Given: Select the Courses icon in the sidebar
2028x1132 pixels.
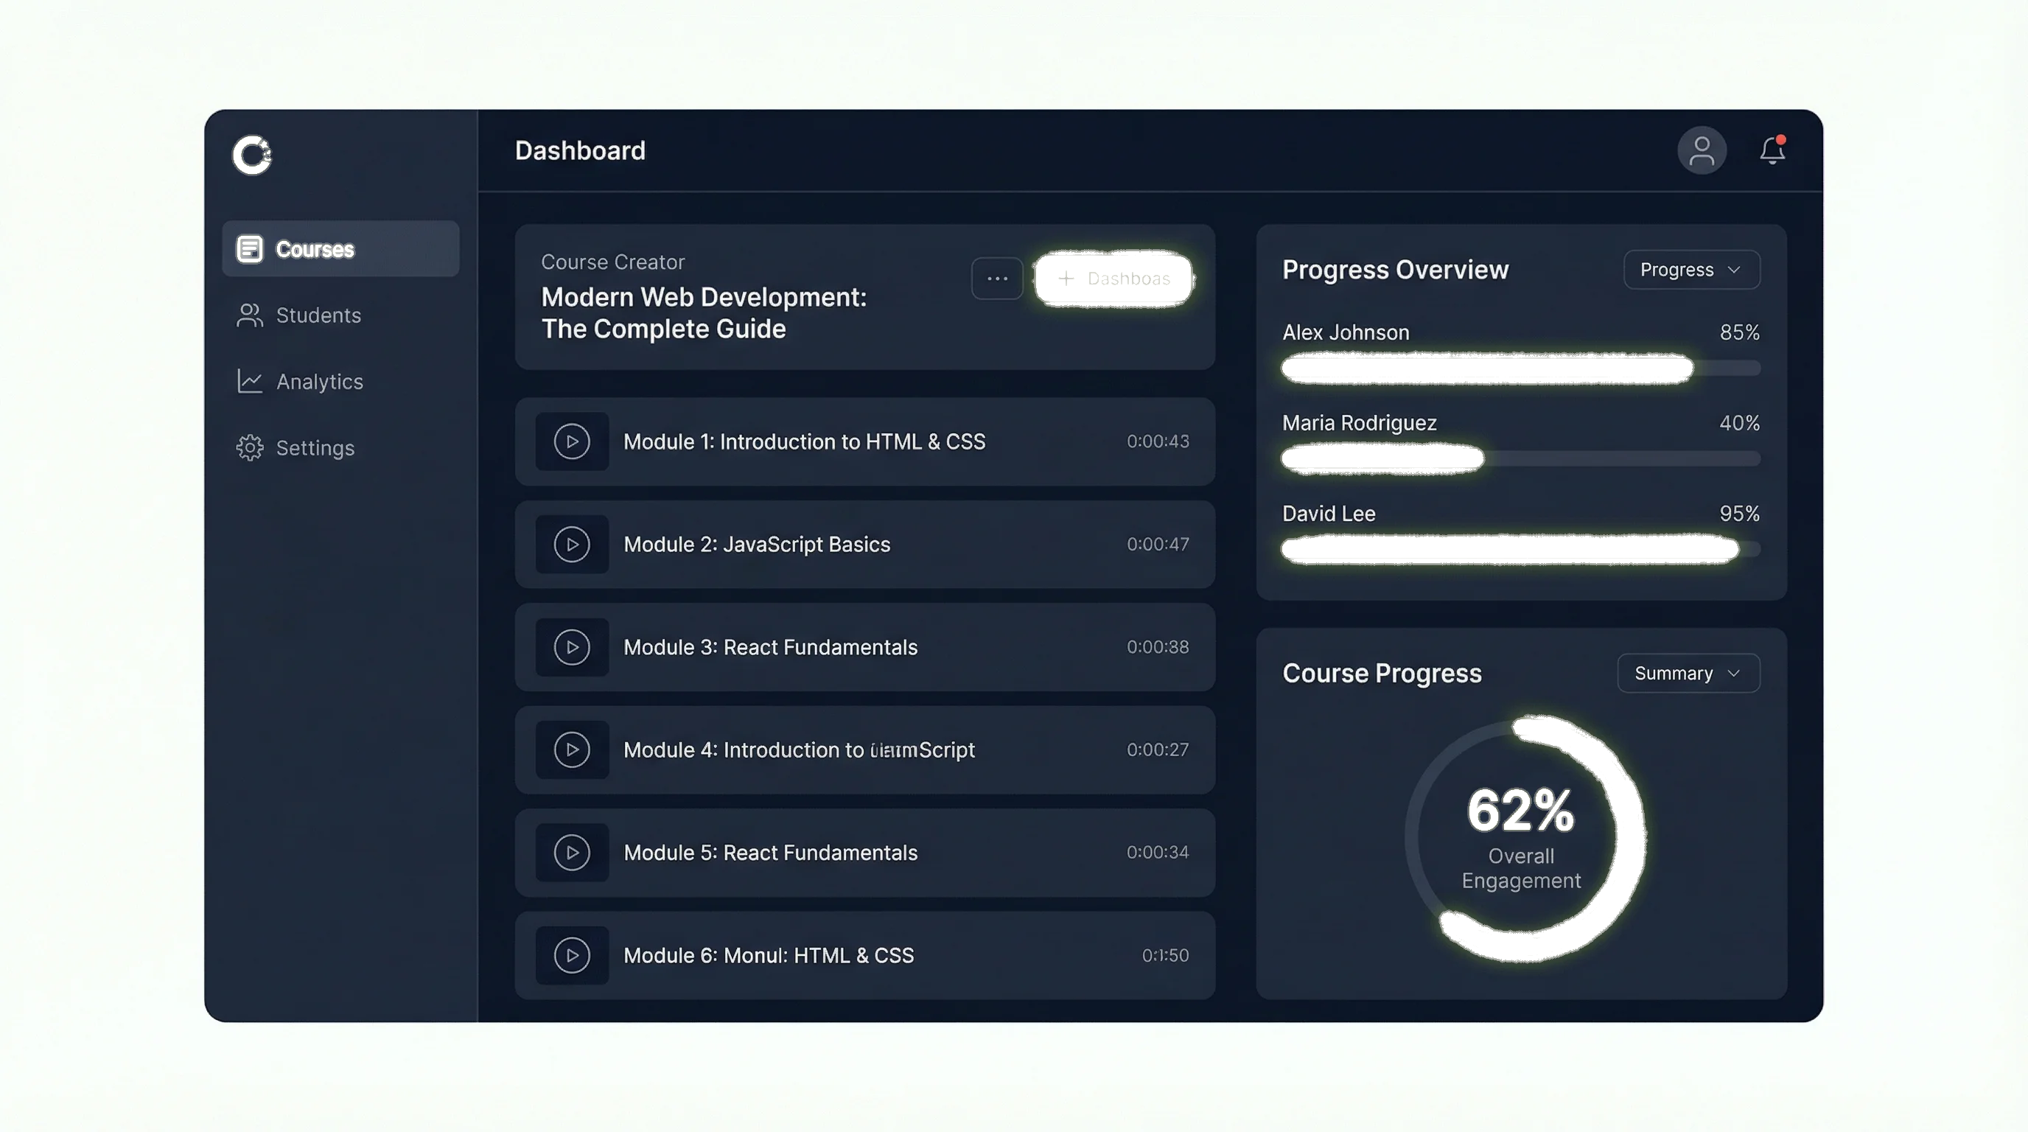Looking at the screenshot, I should pos(250,249).
